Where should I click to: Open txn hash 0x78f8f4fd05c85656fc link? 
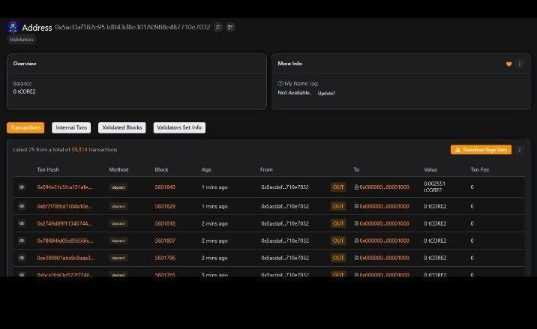65,241
